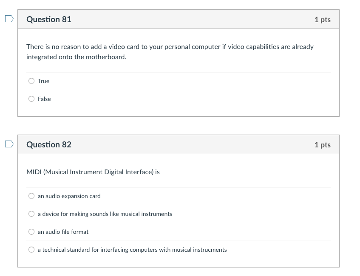
Task: Choose radio for 'an audio file format'
Action: click(31, 232)
